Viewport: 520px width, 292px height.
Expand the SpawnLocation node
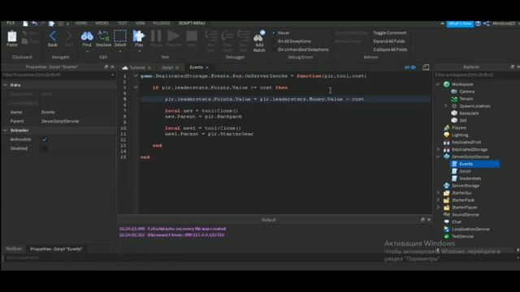(446, 106)
